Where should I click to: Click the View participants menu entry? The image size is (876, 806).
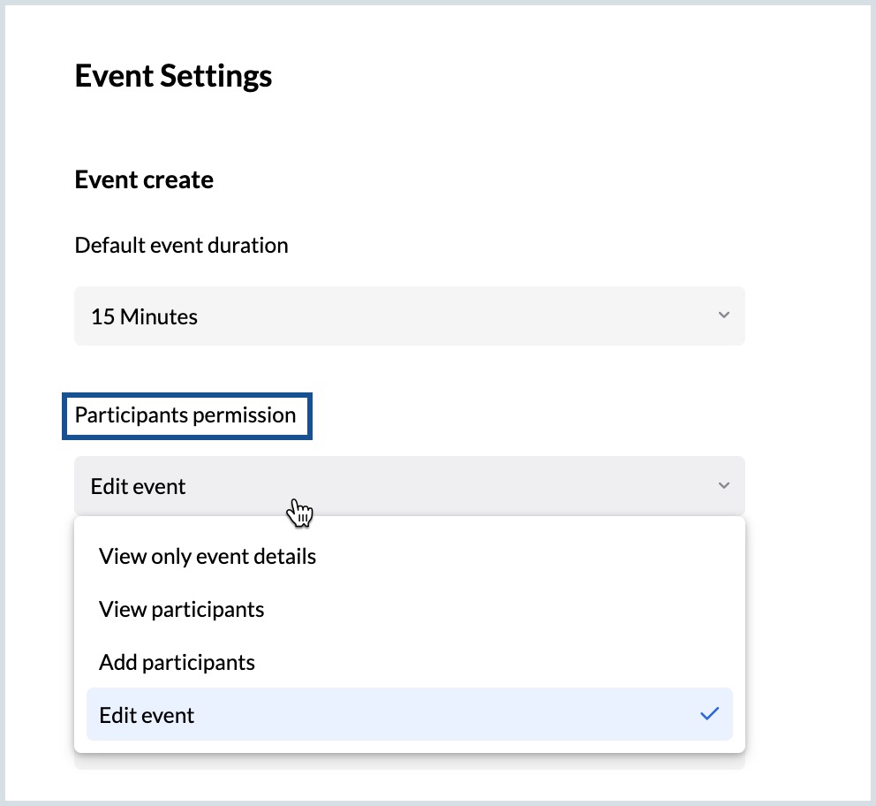pyautogui.click(x=181, y=609)
